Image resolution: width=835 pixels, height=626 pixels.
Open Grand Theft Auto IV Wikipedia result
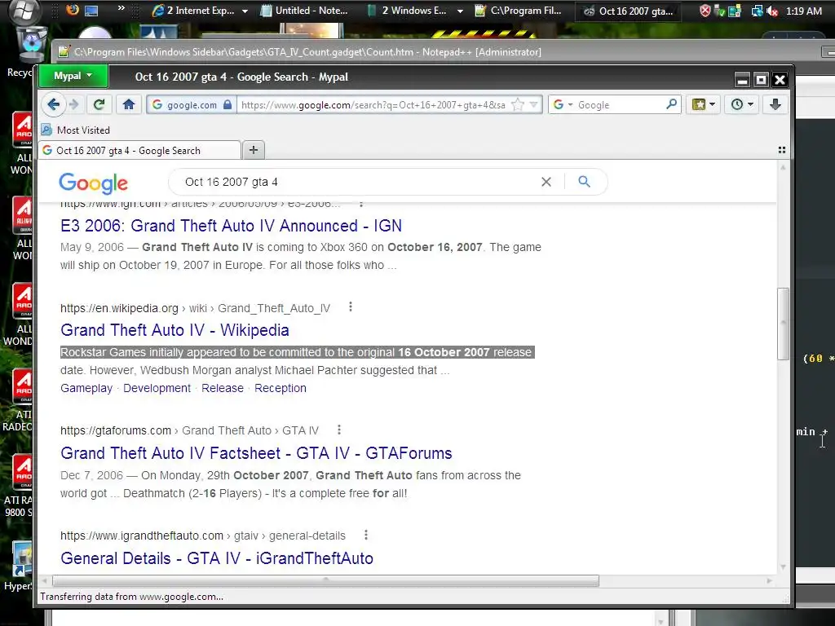(175, 330)
